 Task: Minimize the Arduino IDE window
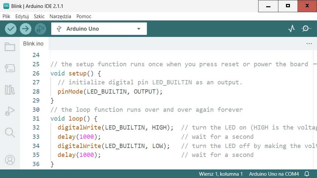(268, 6)
